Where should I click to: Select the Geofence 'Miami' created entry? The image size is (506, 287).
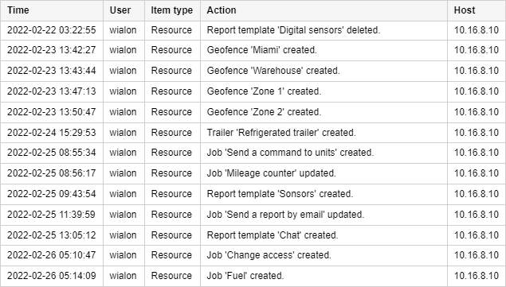click(x=253, y=50)
